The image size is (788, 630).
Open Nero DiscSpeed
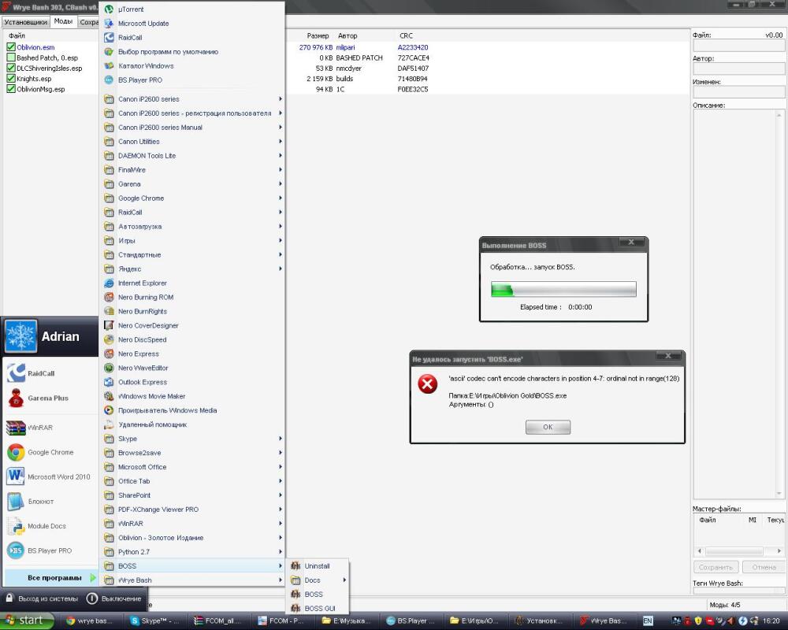(x=142, y=339)
